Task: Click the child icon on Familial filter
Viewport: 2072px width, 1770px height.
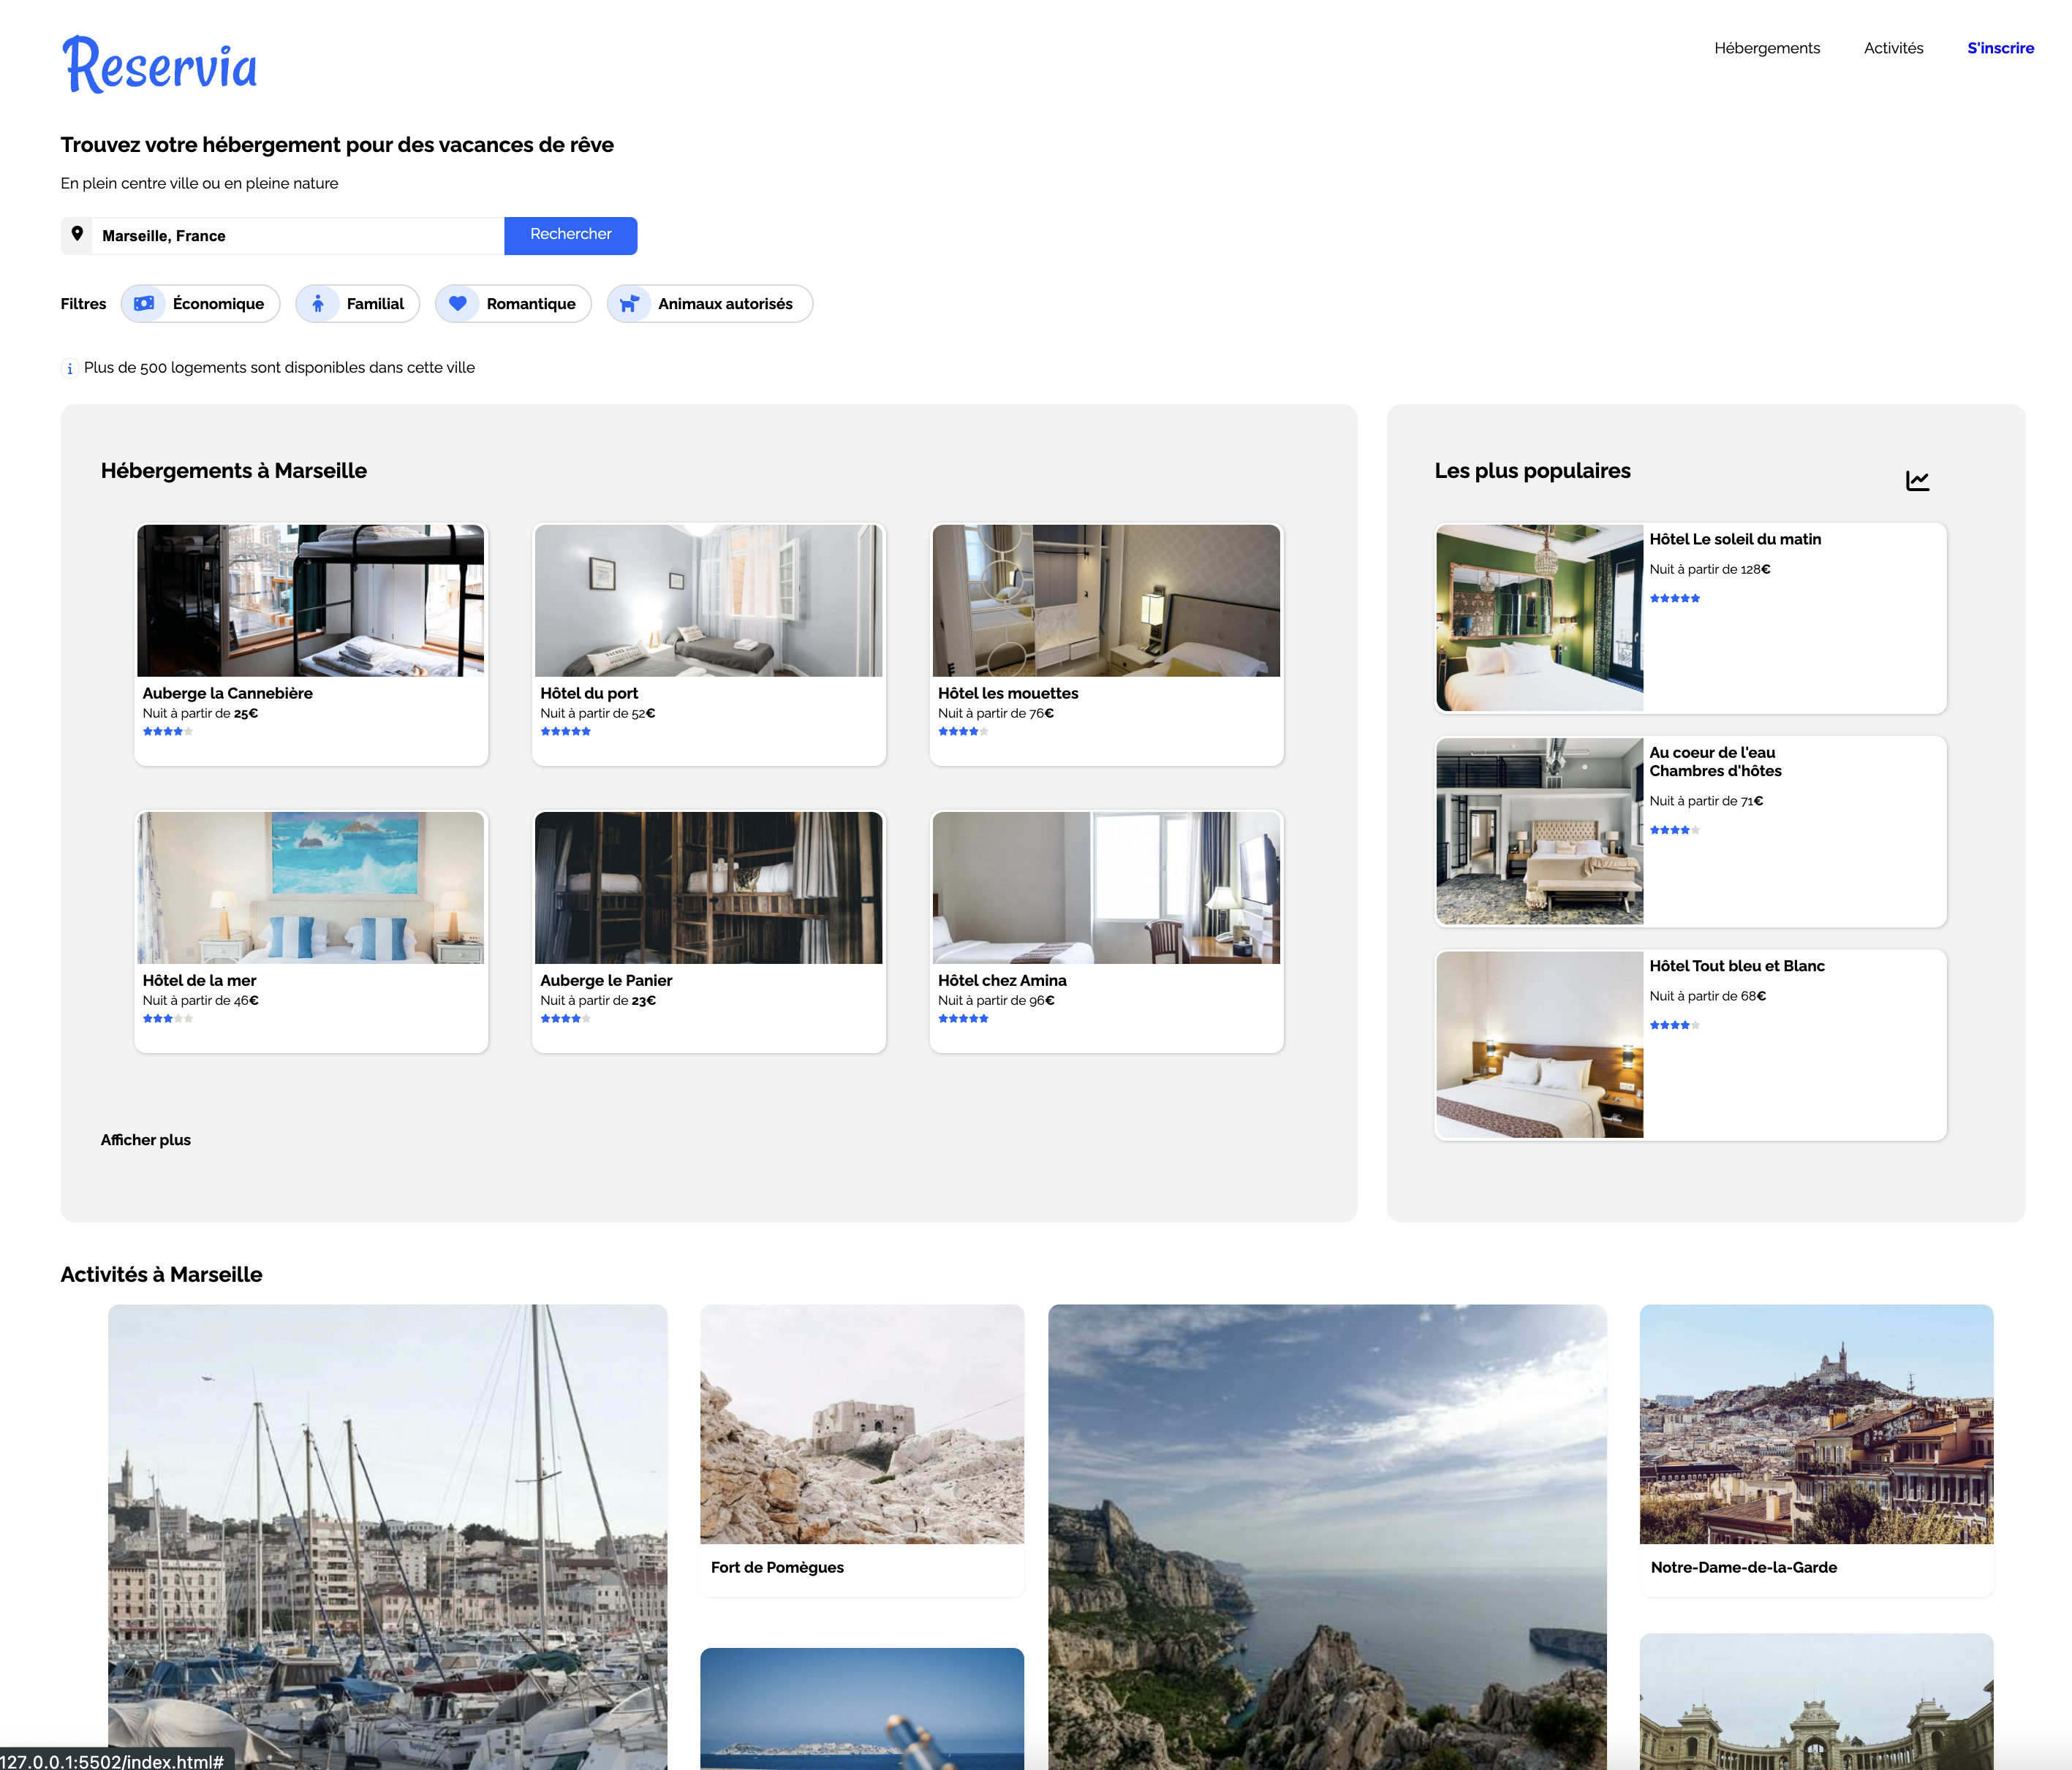Action: click(x=318, y=304)
